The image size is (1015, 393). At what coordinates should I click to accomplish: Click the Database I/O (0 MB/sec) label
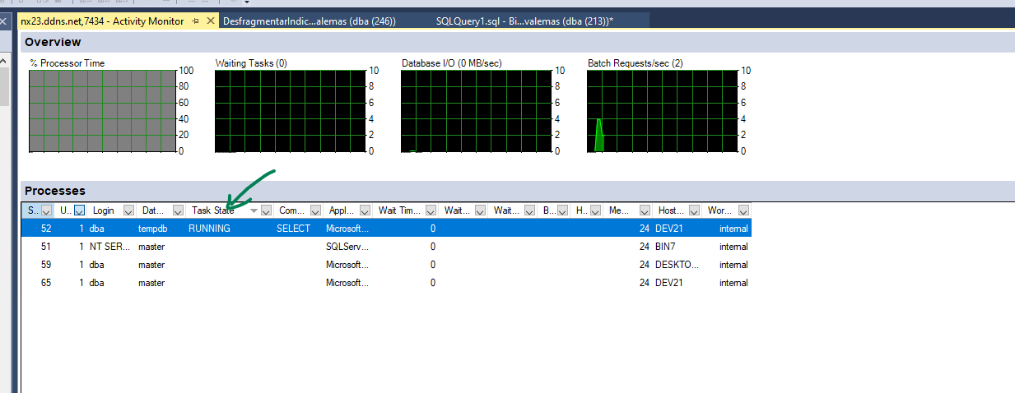[x=452, y=63]
